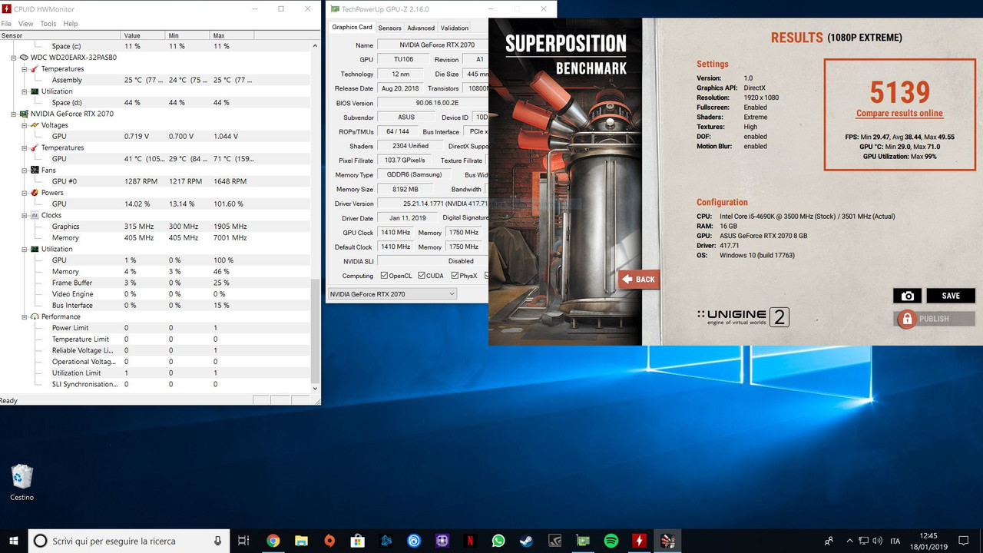Click the HWMonitor vertical scrollbar thumb

(x=315, y=330)
